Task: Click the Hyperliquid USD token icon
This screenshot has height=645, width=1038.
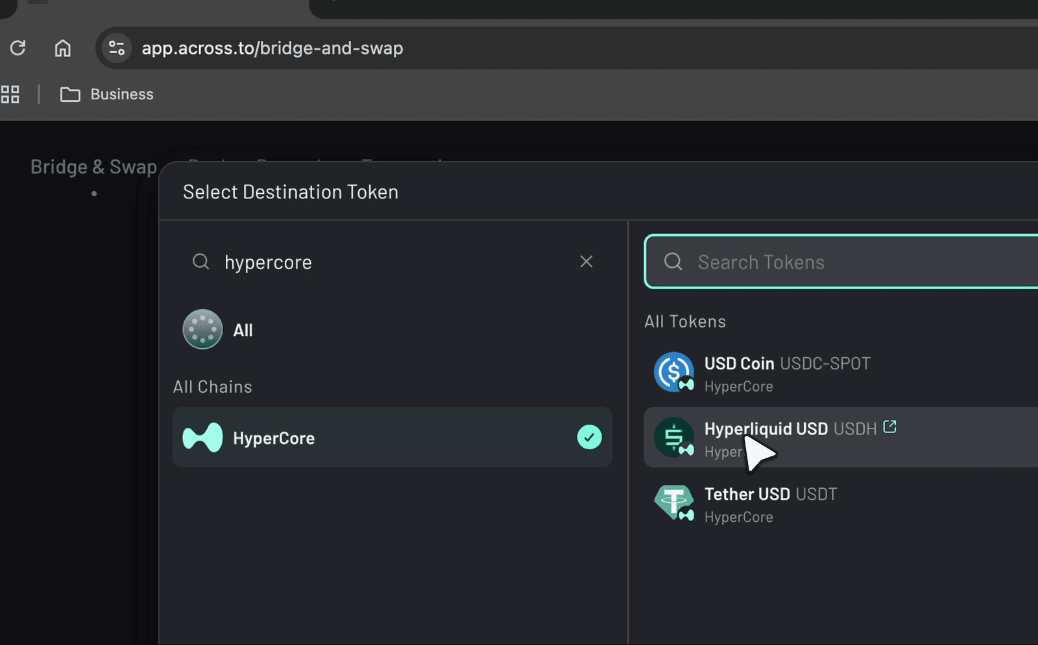Action: [x=673, y=438]
